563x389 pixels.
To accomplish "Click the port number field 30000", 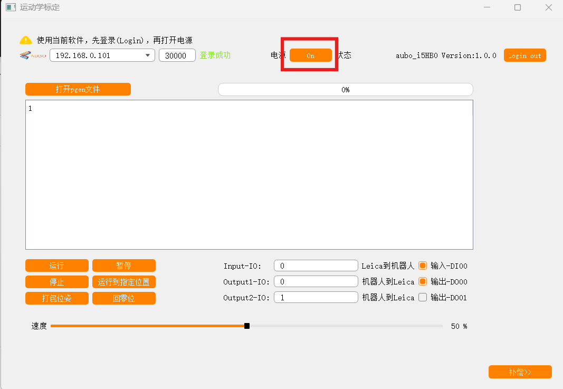I will click(x=177, y=55).
